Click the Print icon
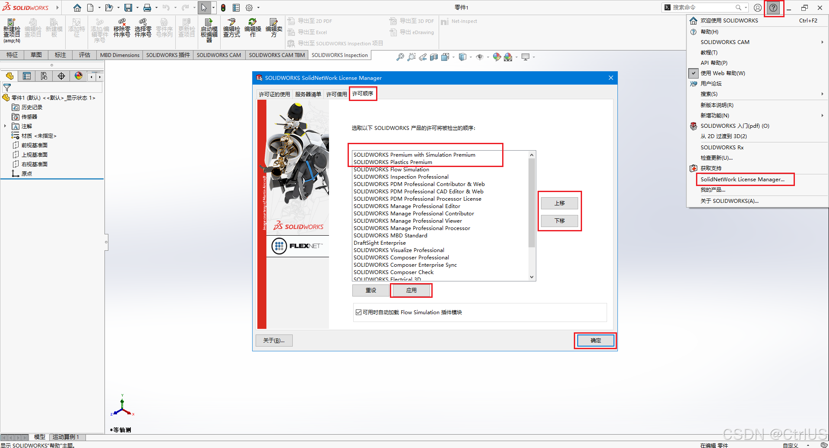This screenshot has height=448, width=829. 147,8
